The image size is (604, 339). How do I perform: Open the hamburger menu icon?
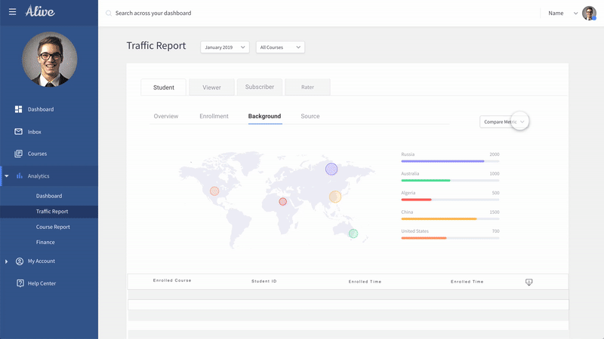tap(12, 13)
